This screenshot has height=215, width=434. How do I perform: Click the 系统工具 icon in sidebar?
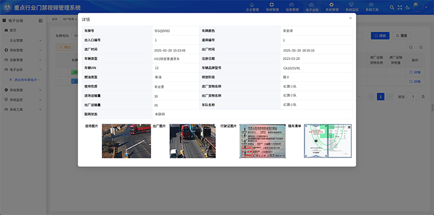tap(6, 109)
